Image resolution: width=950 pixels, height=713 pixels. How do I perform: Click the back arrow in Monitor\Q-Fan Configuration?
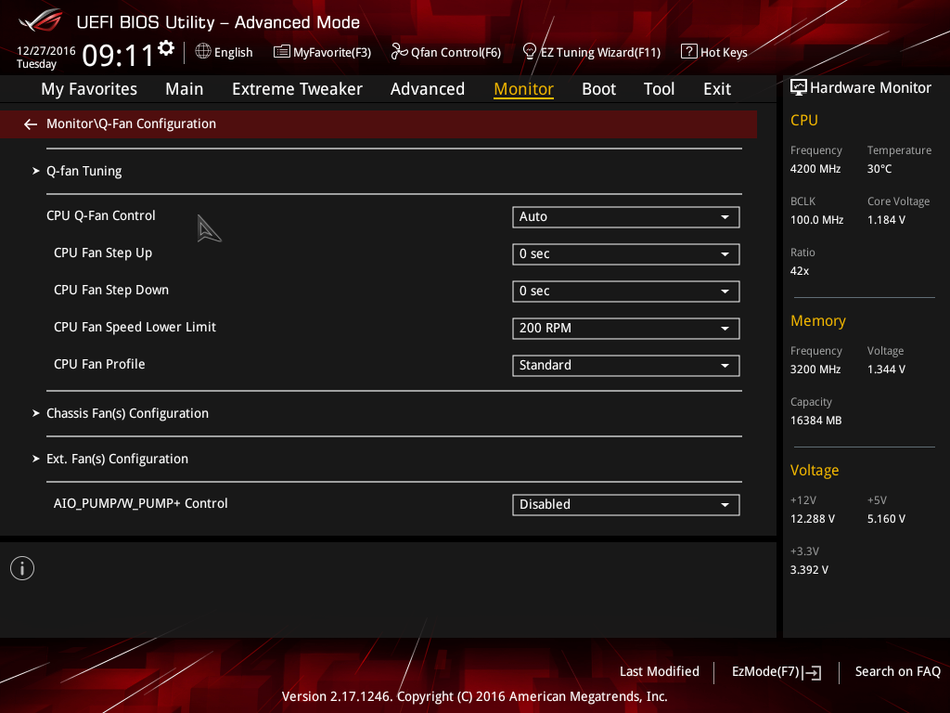coord(31,124)
